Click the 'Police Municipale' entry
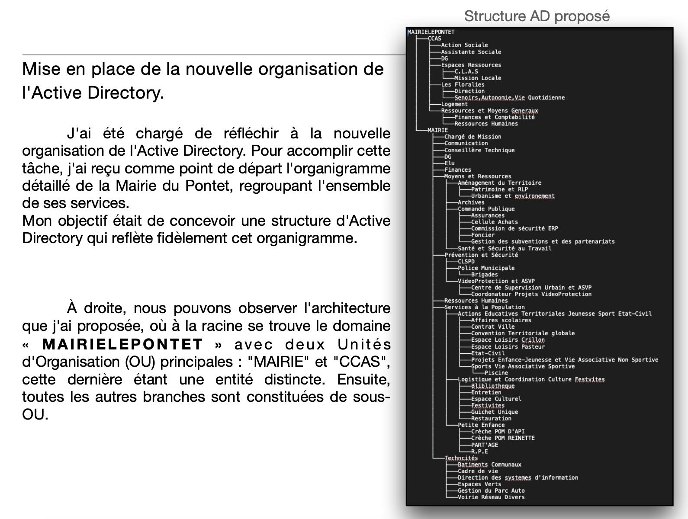688x519 pixels. pyautogui.click(x=486, y=268)
